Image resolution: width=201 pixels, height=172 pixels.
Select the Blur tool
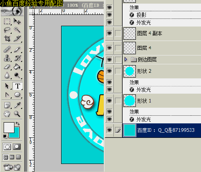[7, 76]
